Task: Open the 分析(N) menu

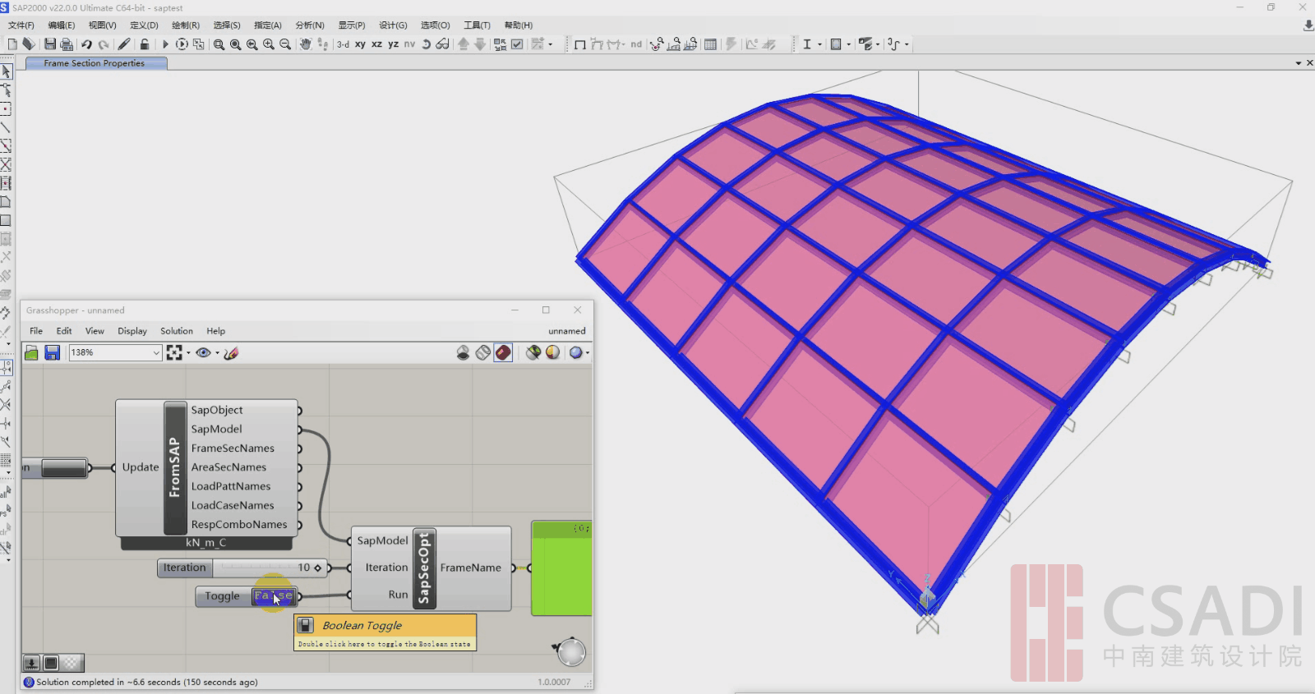Action: [x=310, y=25]
